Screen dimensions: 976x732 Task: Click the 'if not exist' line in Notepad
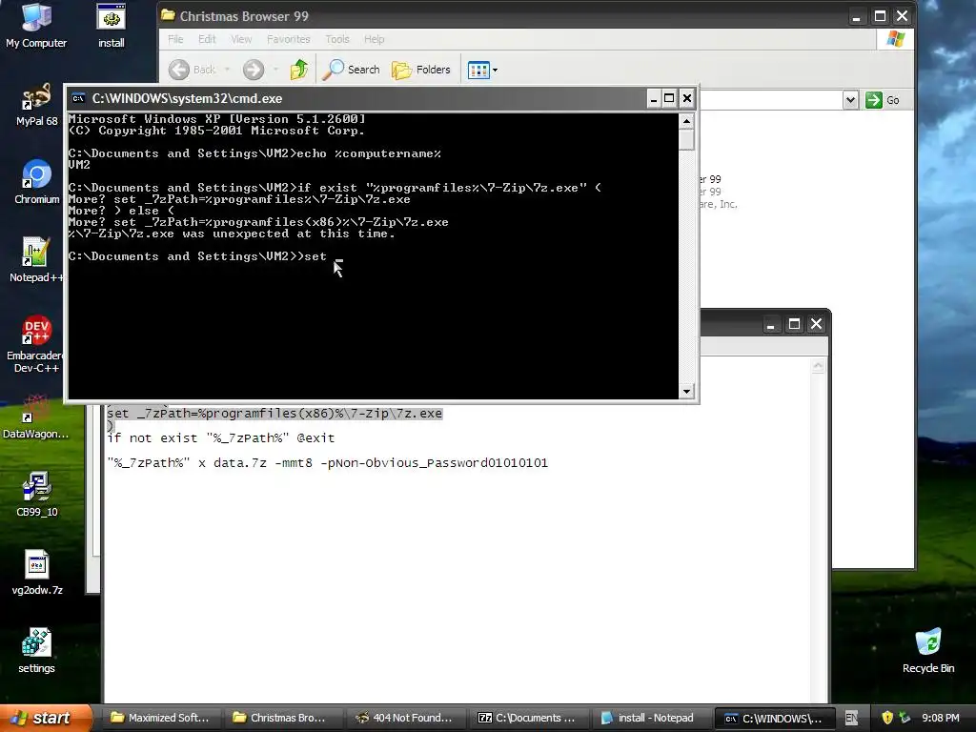click(221, 438)
